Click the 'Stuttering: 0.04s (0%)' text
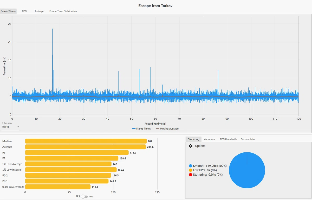 (208, 175)
